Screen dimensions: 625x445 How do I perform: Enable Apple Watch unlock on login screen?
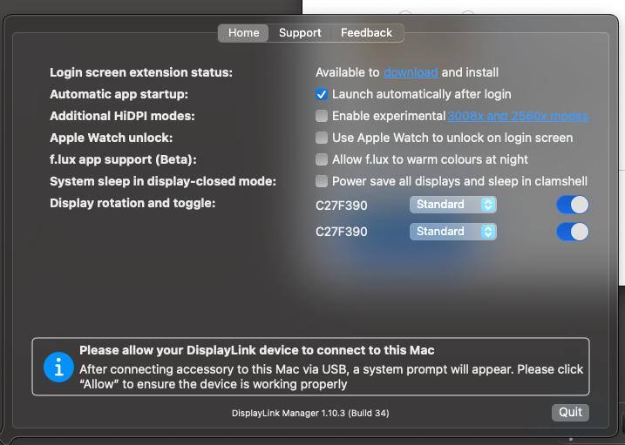[323, 138]
